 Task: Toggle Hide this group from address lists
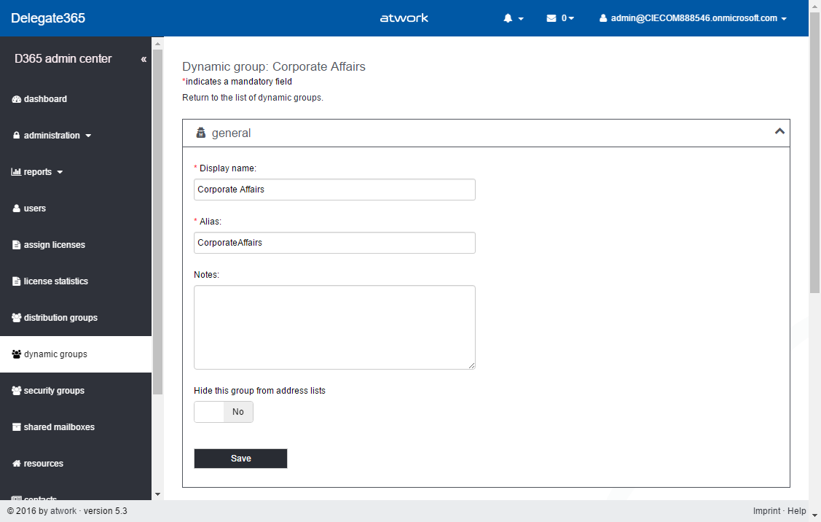tap(224, 412)
